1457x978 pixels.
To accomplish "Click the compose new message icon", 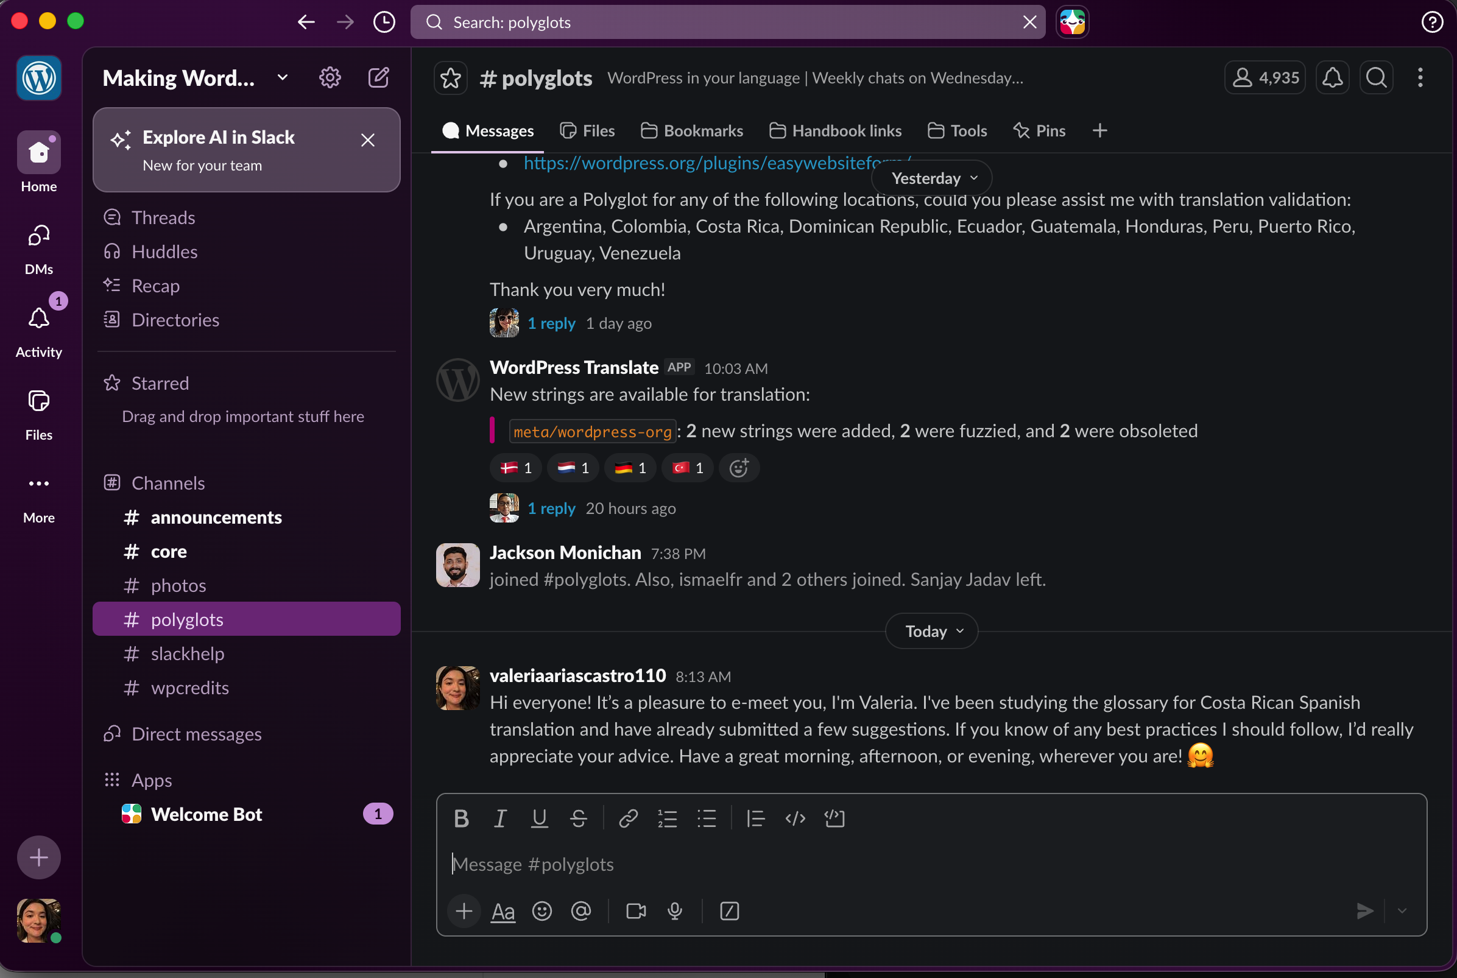I will (x=379, y=78).
